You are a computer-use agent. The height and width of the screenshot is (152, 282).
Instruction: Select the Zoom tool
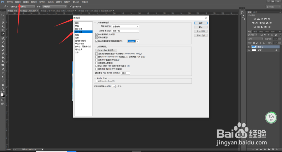tap(3, 89)
